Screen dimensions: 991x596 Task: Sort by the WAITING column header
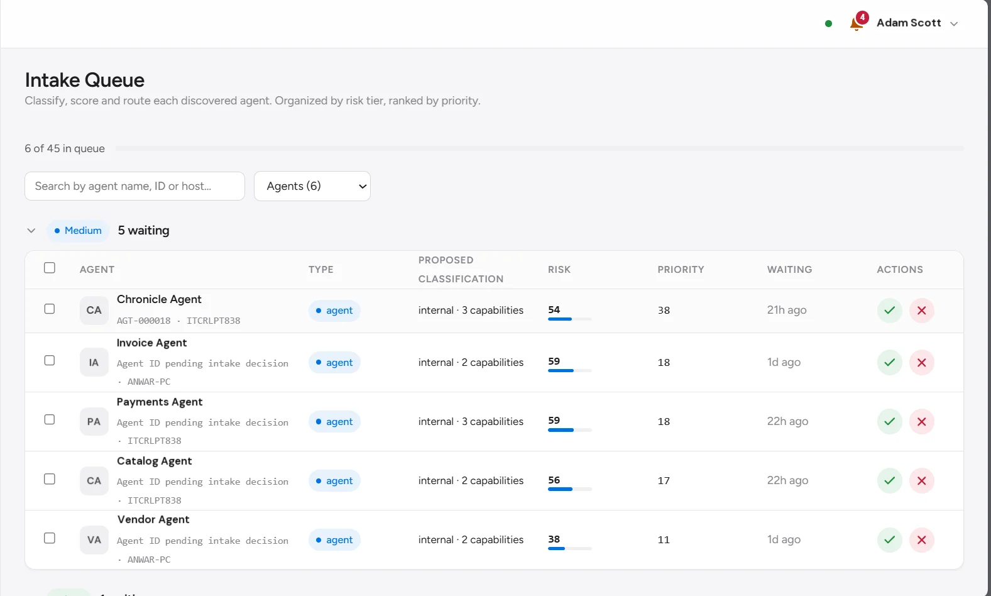(789, 270)
